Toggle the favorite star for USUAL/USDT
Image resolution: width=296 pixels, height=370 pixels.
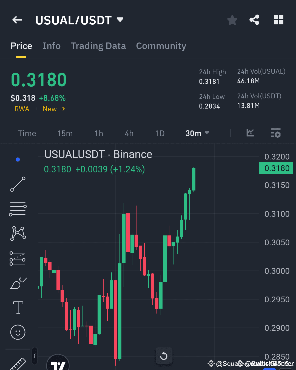click(232, 20)
